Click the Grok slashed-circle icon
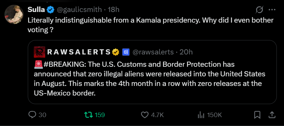 (x=259, y=10)
